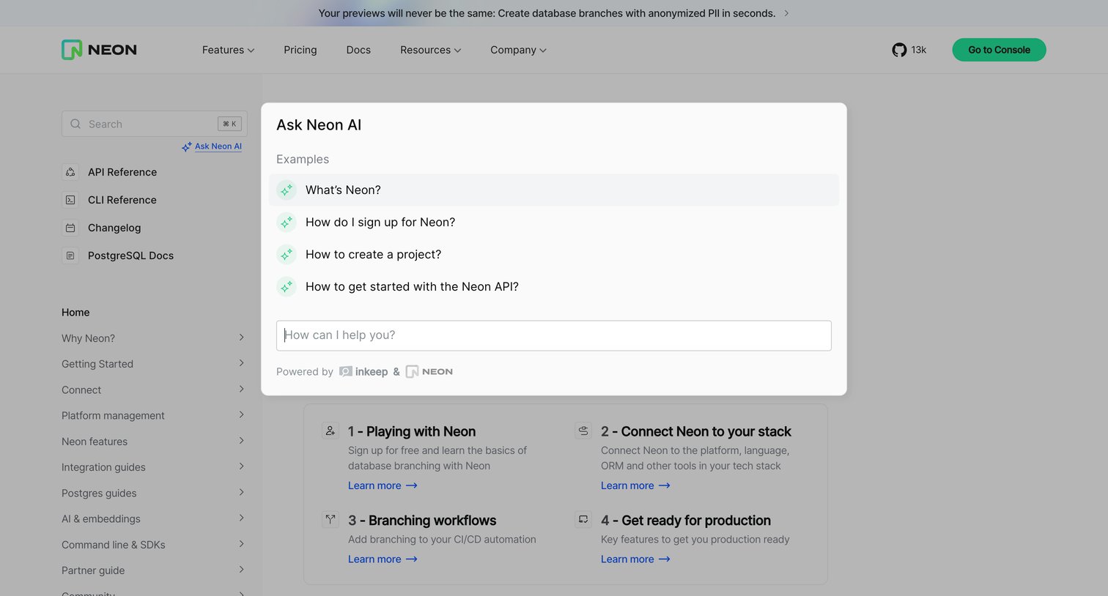Click the Connect Neon to your stack icon
This screenshot has height=596, width=1108.
(583, 431)
